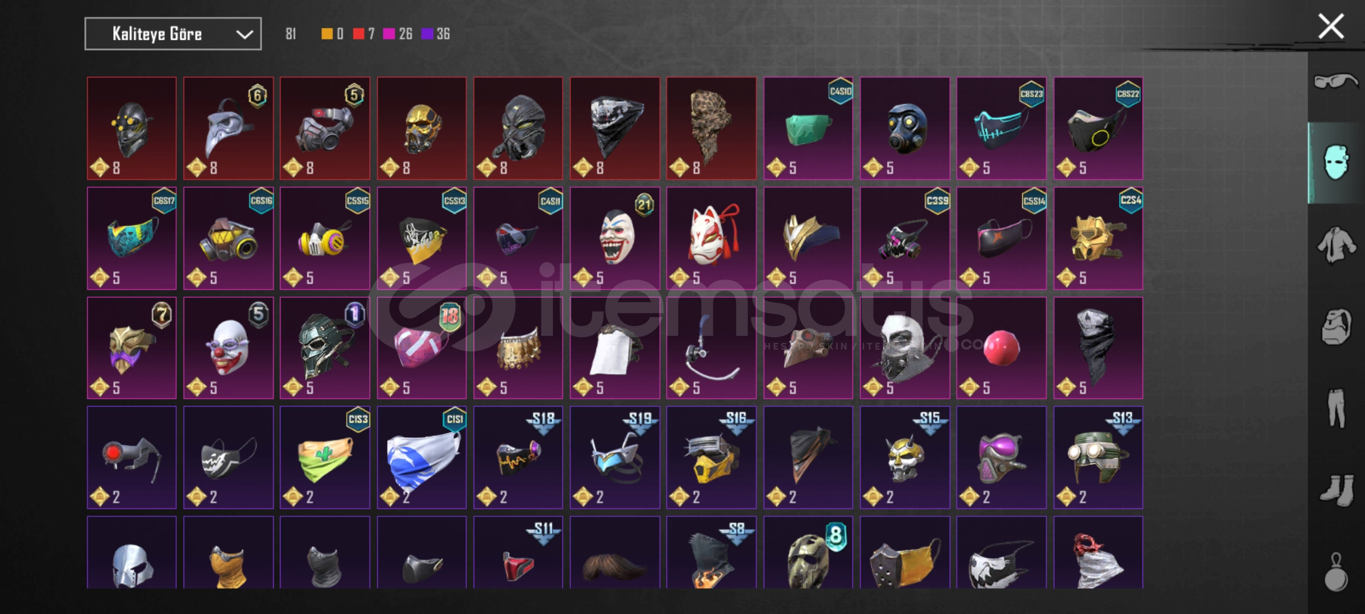Viewport: 1365px width, 614px height.
Task: Open the grenade category icon
Action: point(1336,572)
